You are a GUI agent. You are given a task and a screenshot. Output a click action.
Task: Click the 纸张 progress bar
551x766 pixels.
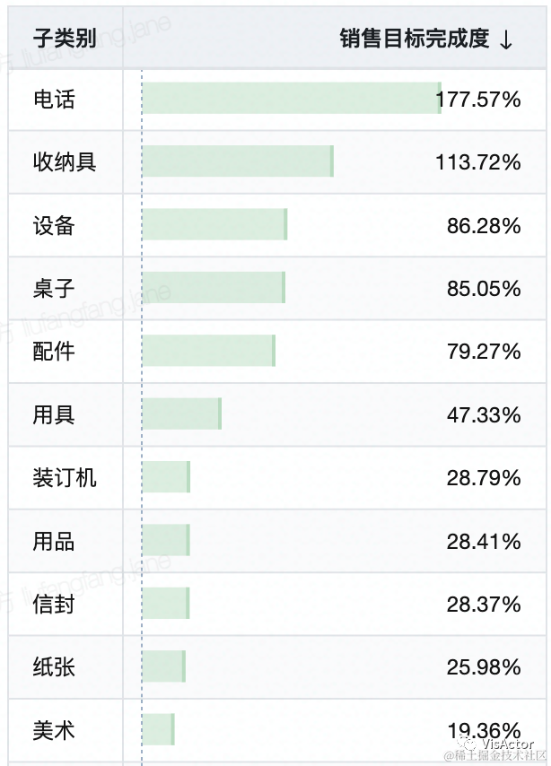pos(163,666)
